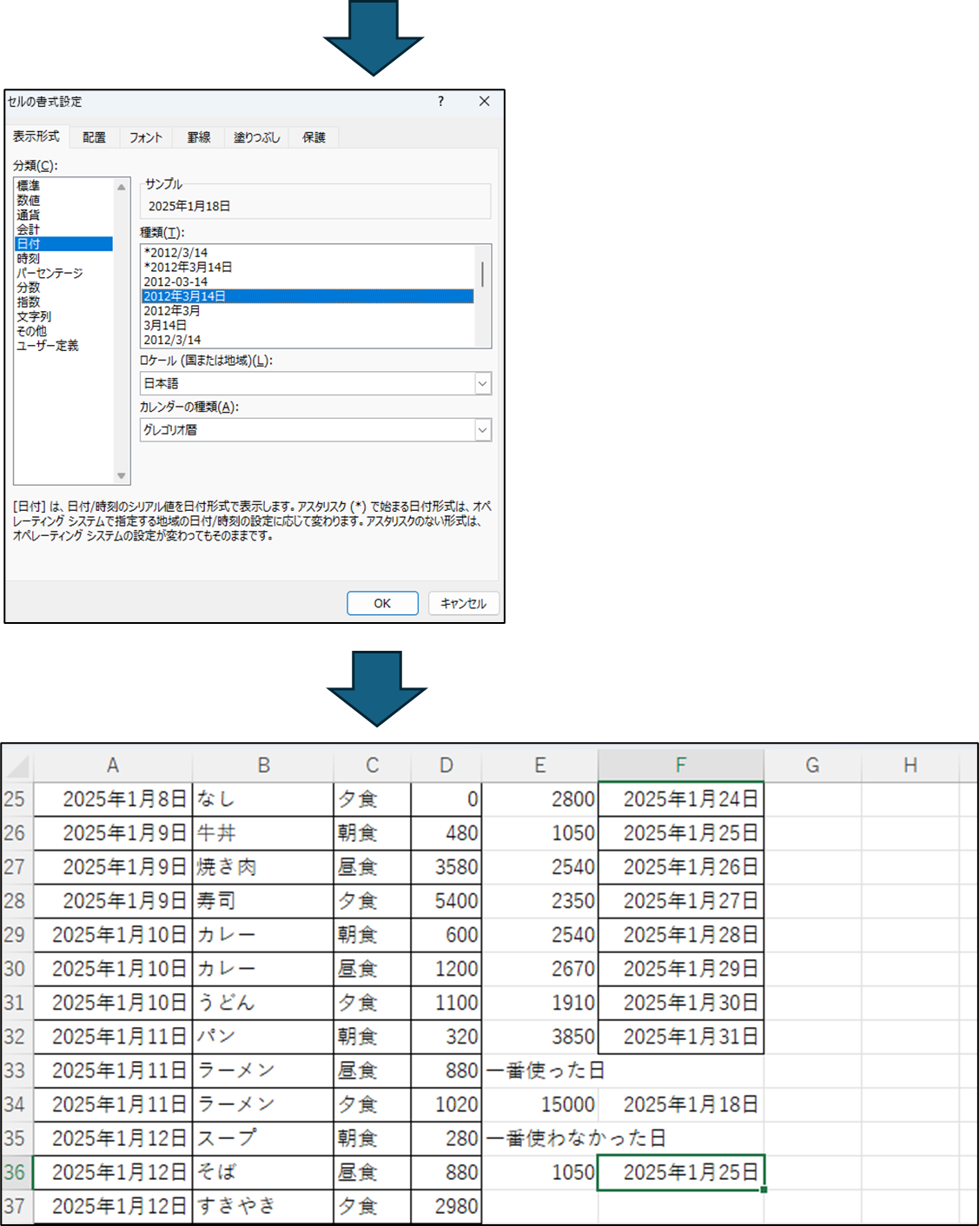Click the help question mark icon
Screen dimensions: 979x1226
tap(440, 102)
